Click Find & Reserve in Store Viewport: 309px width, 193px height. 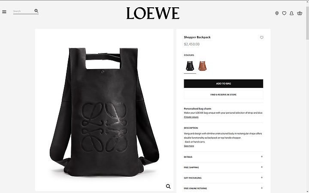pyautogui.click(x=224, y=95)
